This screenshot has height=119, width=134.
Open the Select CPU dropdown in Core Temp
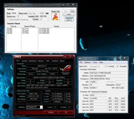click(x=97, y=67)
